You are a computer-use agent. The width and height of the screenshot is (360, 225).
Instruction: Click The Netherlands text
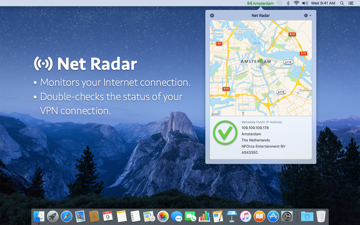[x=256, y=140]
